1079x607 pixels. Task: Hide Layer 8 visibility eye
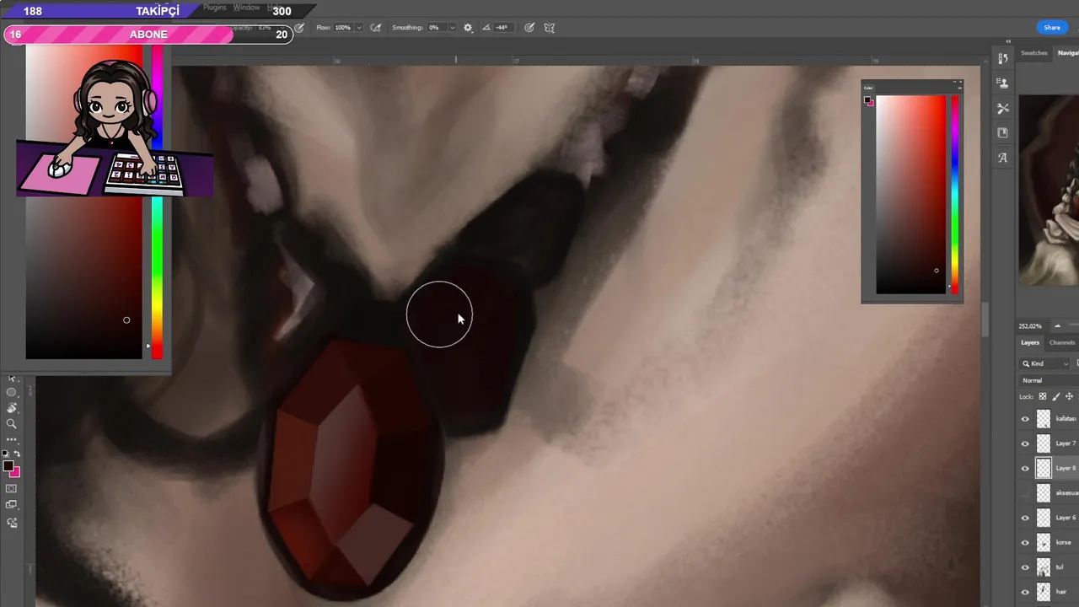coord(1025,468)
